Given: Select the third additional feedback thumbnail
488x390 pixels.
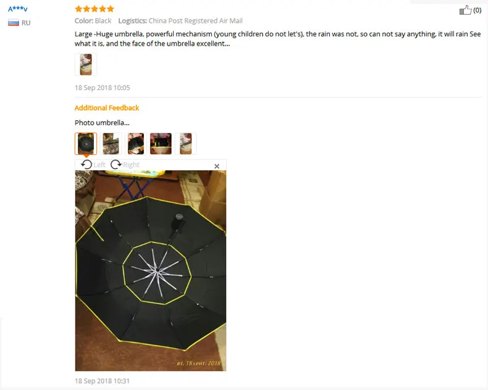Looking at the screenshot, I should point(136,144).
